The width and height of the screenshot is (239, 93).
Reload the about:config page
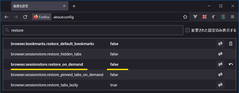click(25, 17)
